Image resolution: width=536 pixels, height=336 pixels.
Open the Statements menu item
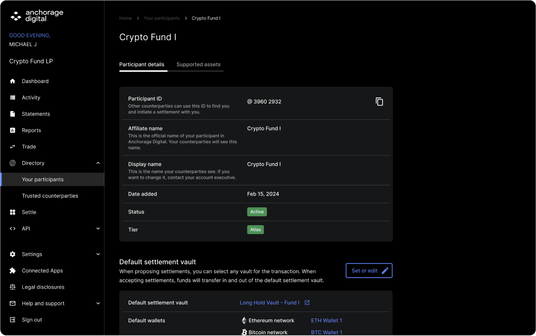pos(36,114)
